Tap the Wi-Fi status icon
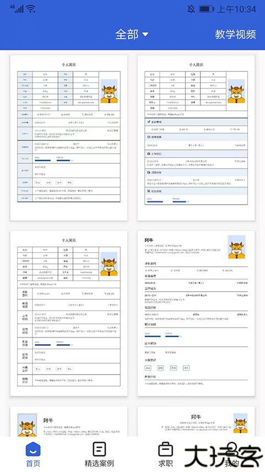The height and width of the screenshot is (472, 265). tap(31, 9)
